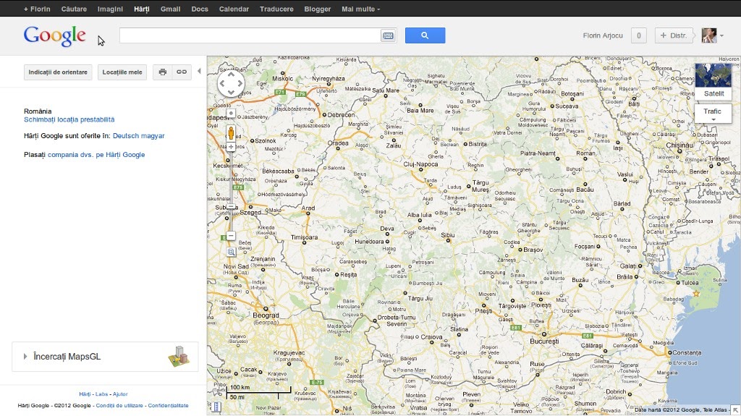Activate the zoom box magnifier tool

[x=231, y=252]
